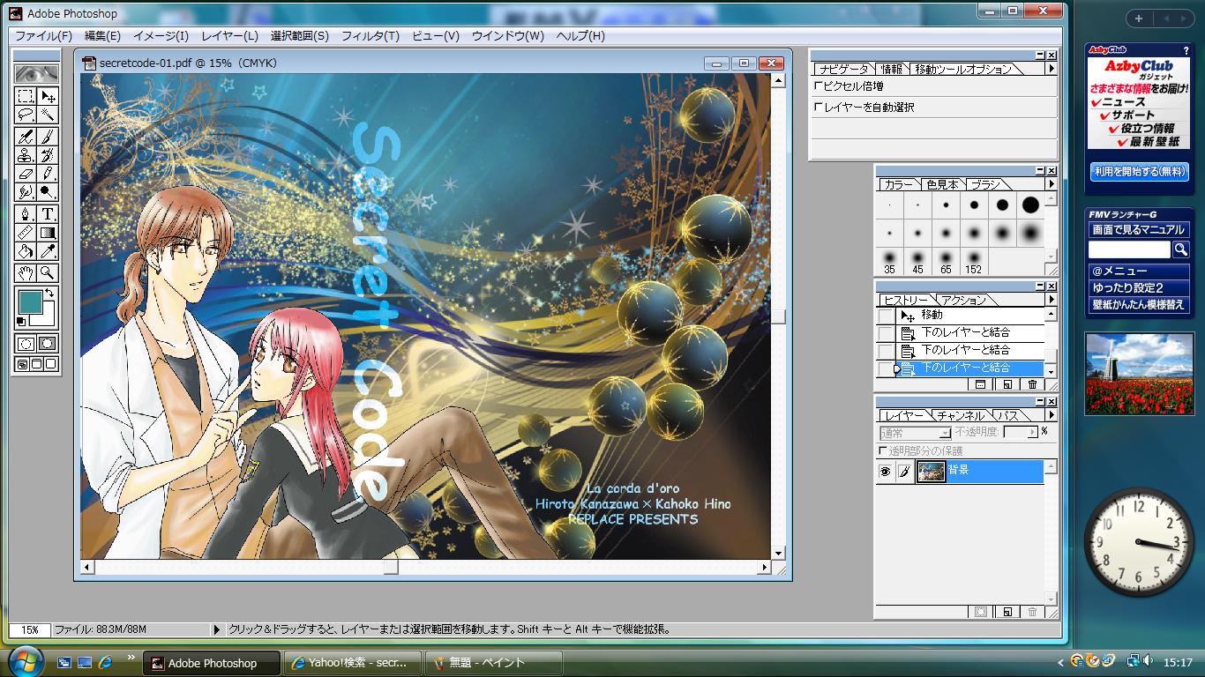Enable the レイヤーを自動選択 checkbox

(818, 107)
